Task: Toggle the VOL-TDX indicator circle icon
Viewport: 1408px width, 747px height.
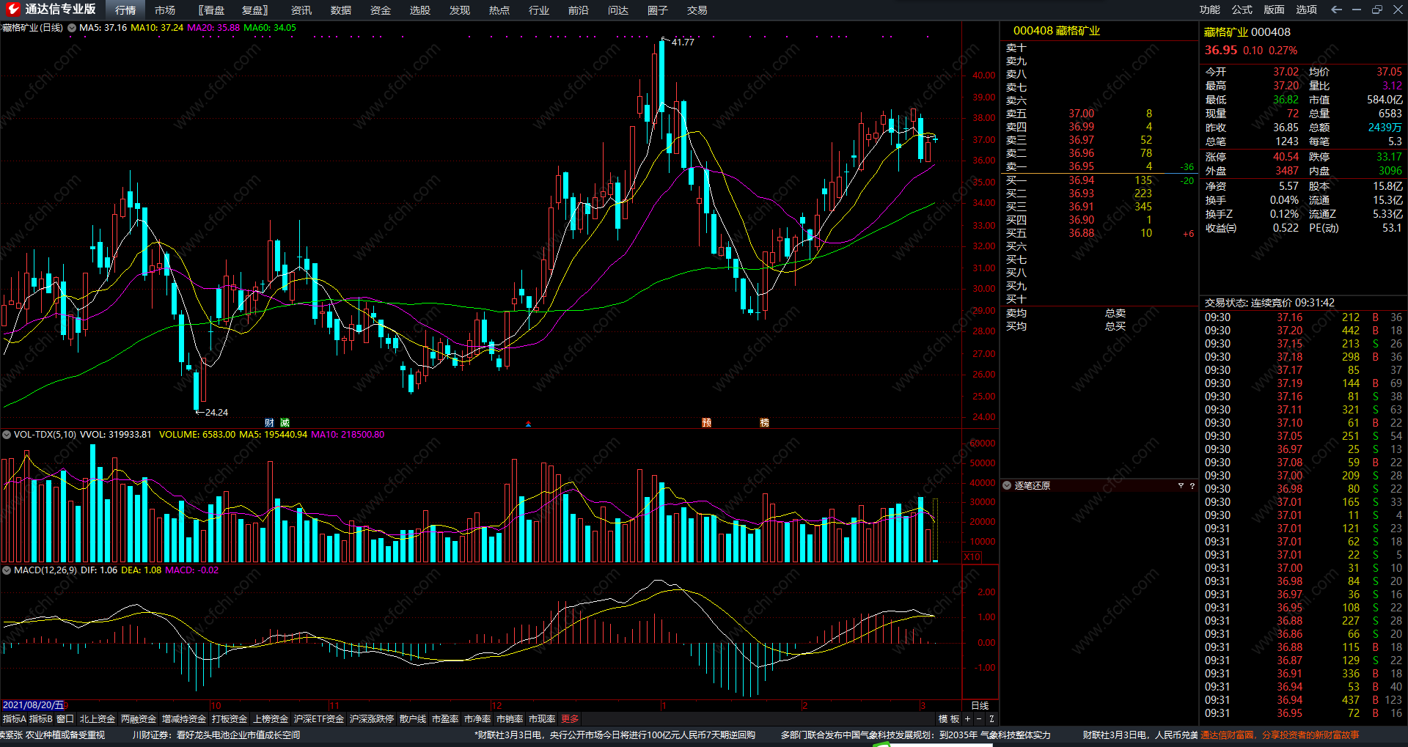Action: [x=7, y=435]
